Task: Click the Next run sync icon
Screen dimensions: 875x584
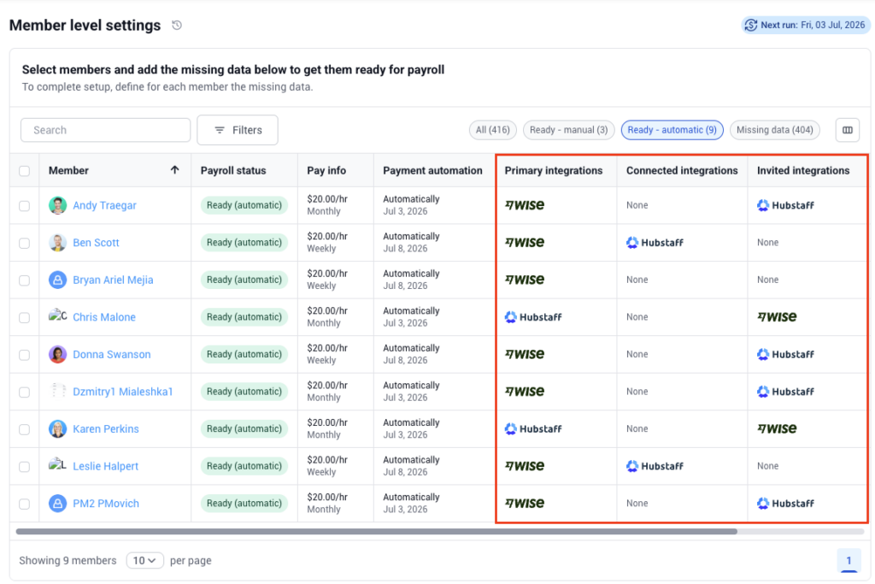Action: tap(750, 25)
